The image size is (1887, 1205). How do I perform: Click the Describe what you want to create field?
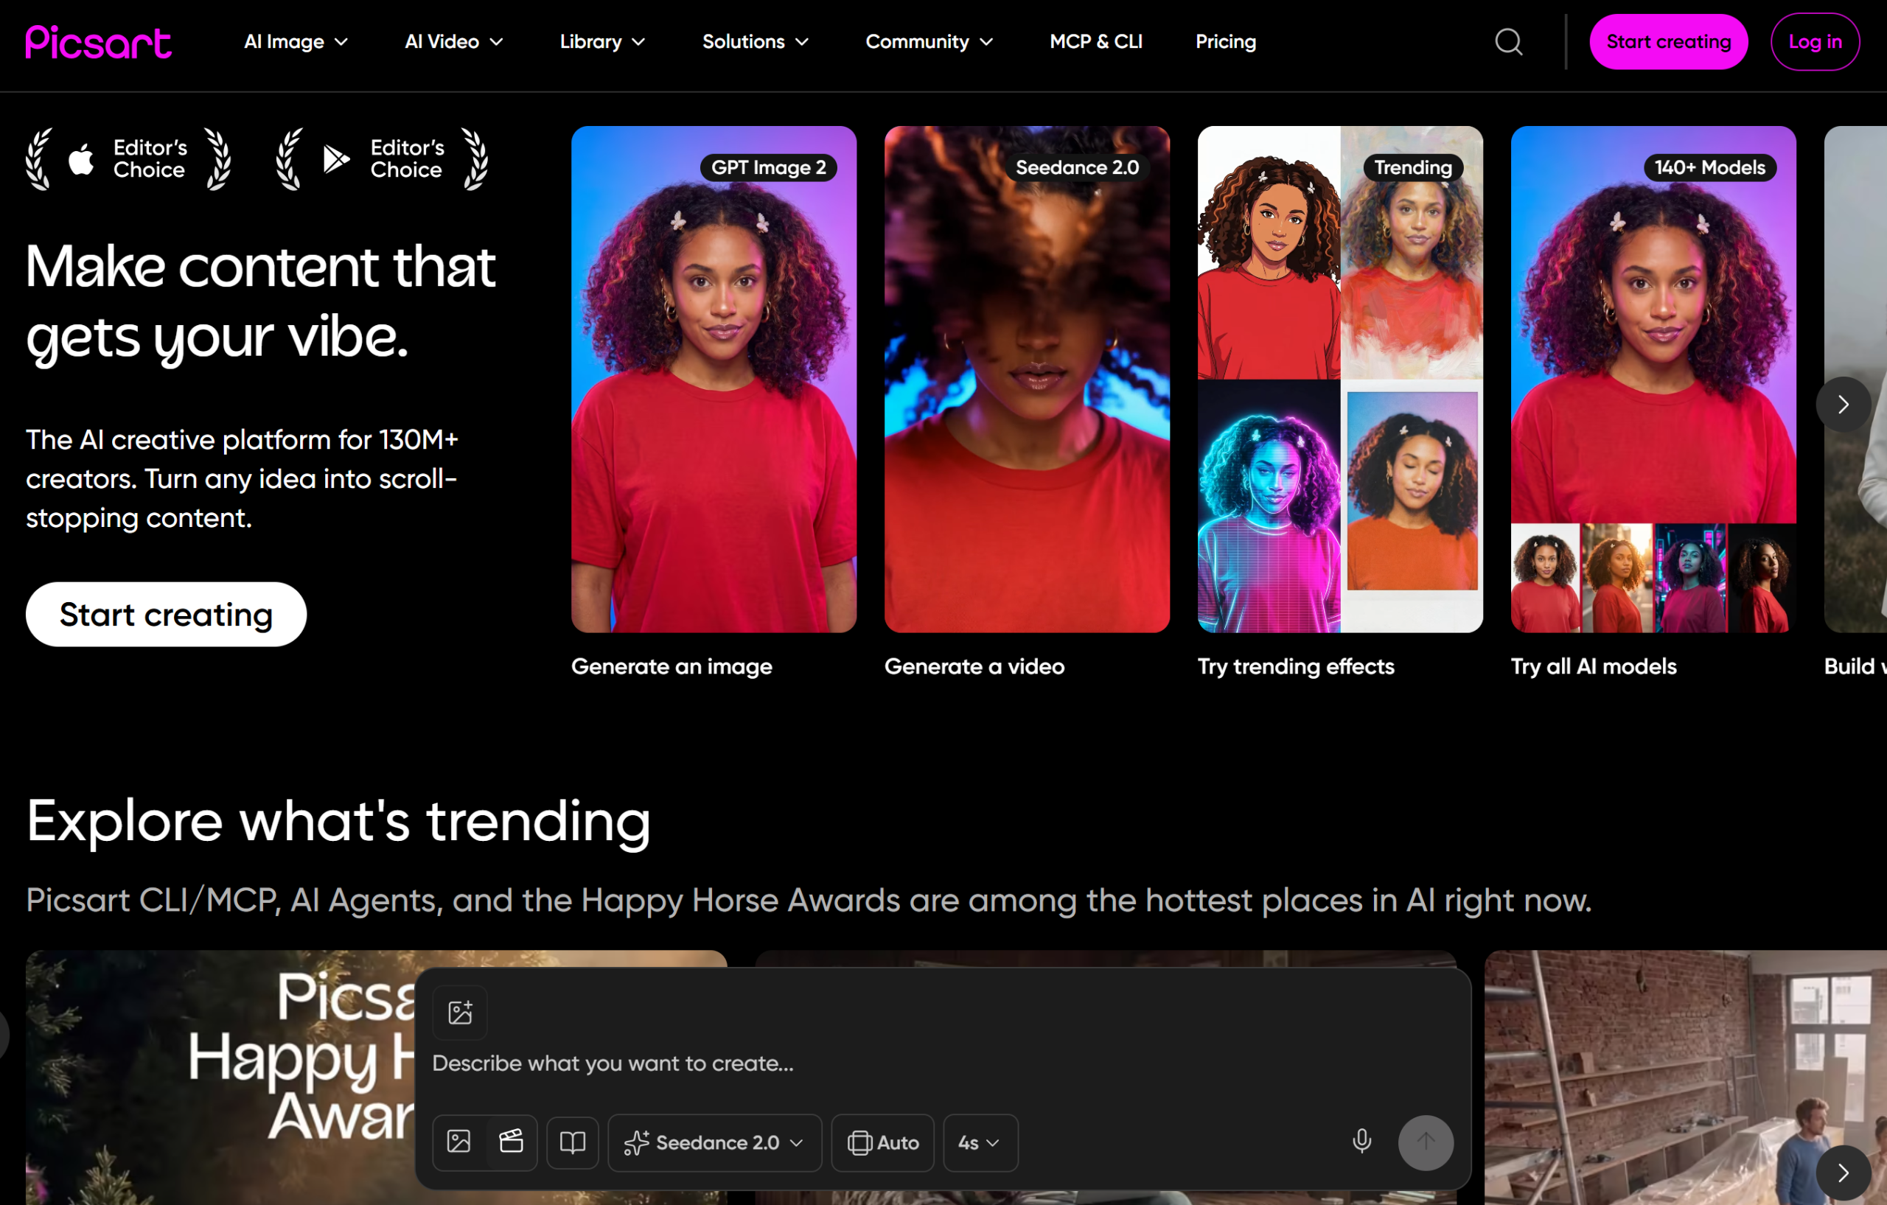point(943,1063)
